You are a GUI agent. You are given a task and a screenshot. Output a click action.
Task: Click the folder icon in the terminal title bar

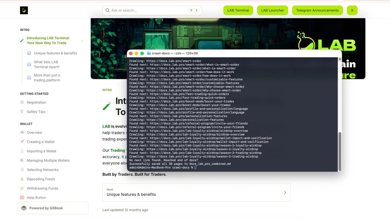(149, 53)
